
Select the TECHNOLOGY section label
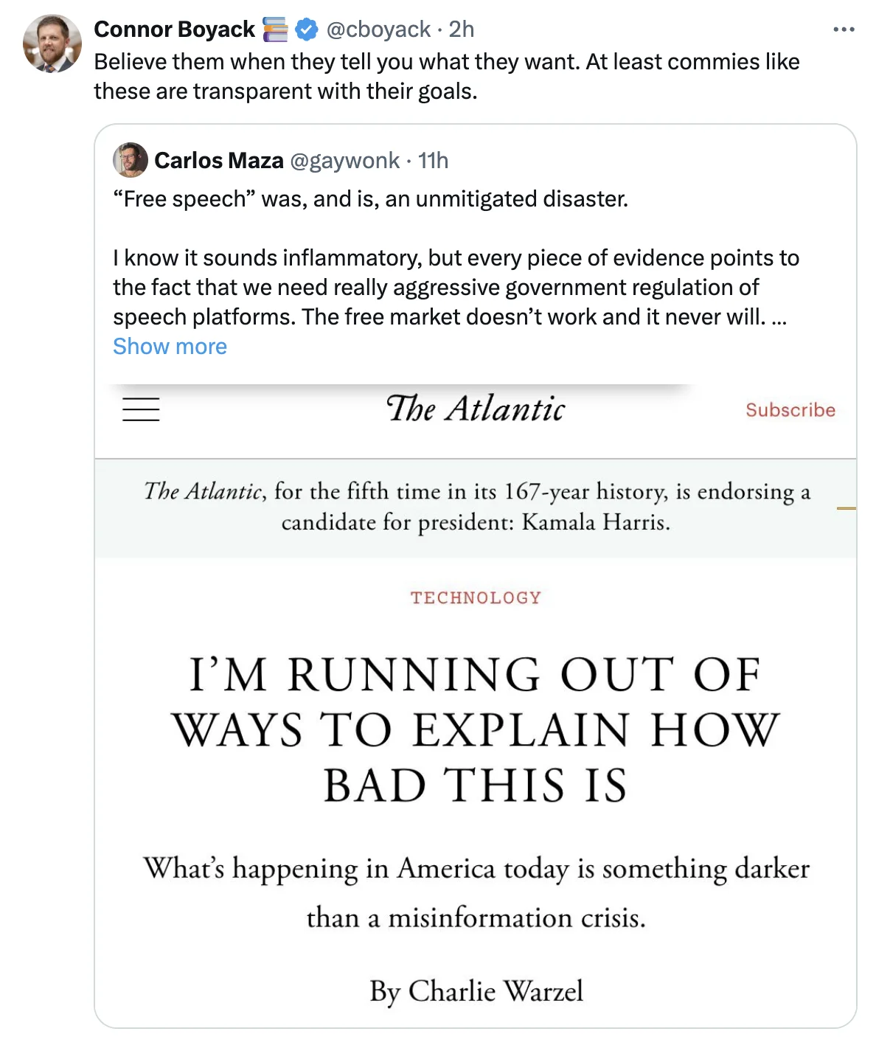point(476,597)
